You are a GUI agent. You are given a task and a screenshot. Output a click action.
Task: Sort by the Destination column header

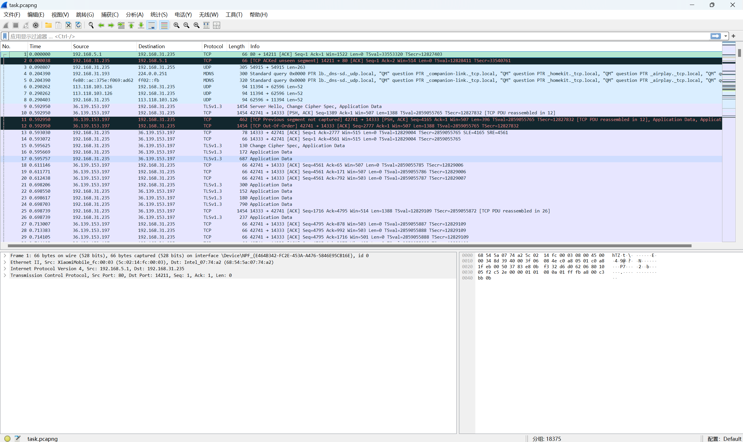coord(169,46)
